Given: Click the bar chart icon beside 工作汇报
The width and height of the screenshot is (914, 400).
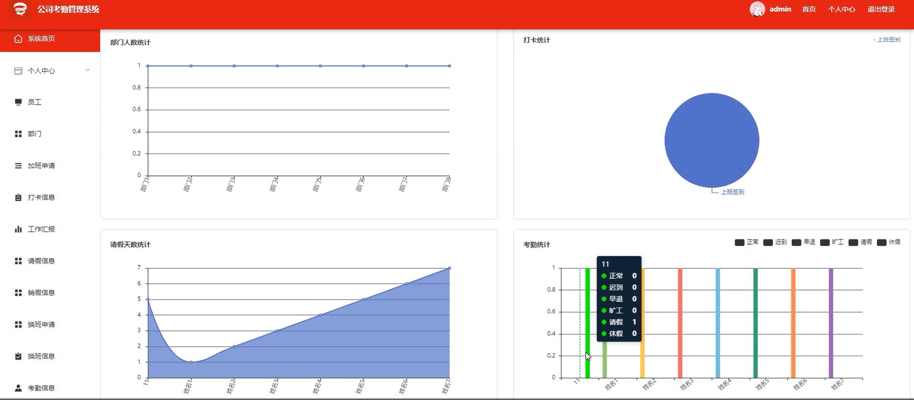Looking at the screenshot, I should pyautogui.click(x=18, y=229).
